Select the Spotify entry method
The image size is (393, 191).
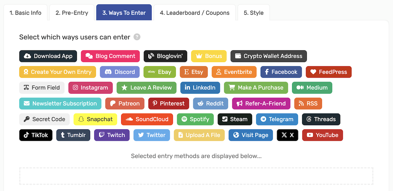(195, 119)
